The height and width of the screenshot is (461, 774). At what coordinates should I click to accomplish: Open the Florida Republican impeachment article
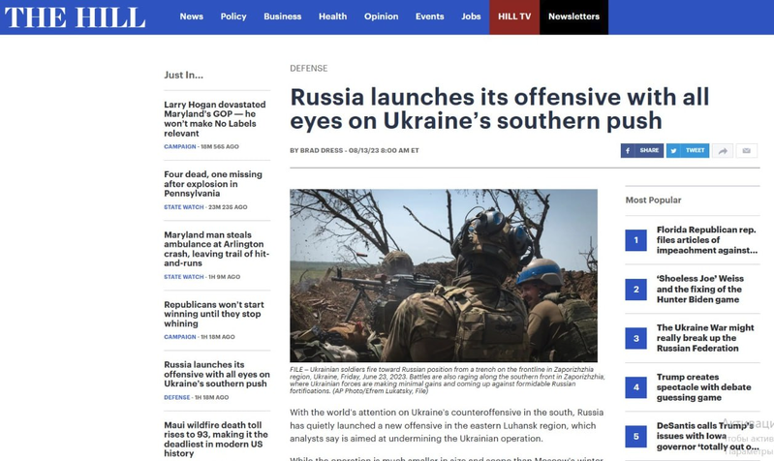[707, 240]
